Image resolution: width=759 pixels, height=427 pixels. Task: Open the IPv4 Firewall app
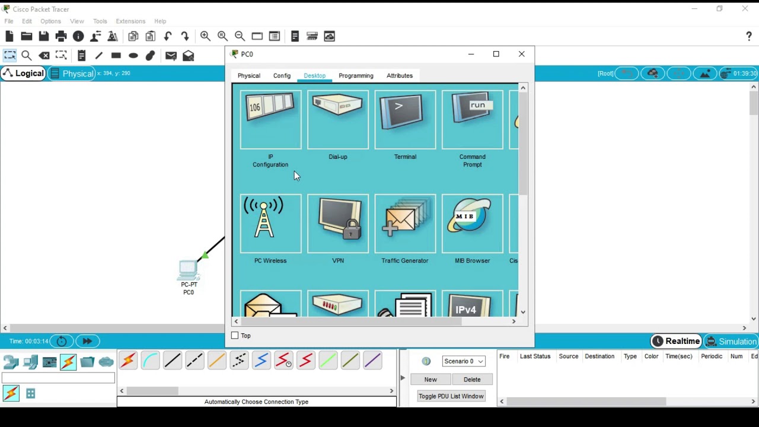click(x=473, y=304)
